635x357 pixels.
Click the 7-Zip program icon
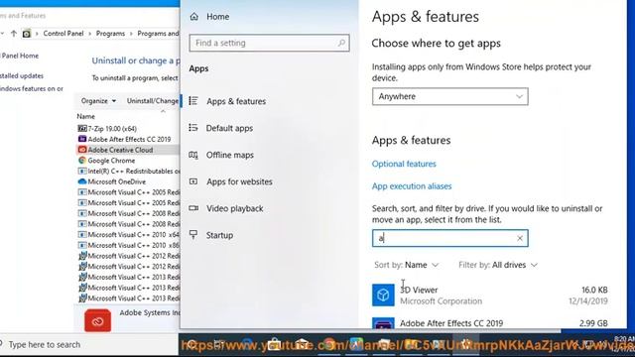pos(82,128)
